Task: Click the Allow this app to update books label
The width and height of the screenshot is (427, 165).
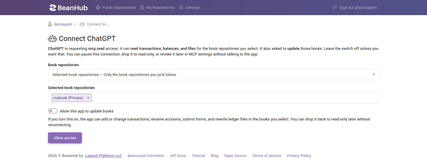Action: tap(87, 111)
